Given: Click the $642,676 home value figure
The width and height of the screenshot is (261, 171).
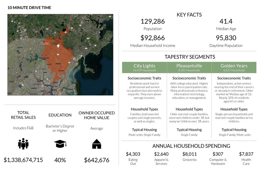Looking at the screenshot, I should (97, 160).
